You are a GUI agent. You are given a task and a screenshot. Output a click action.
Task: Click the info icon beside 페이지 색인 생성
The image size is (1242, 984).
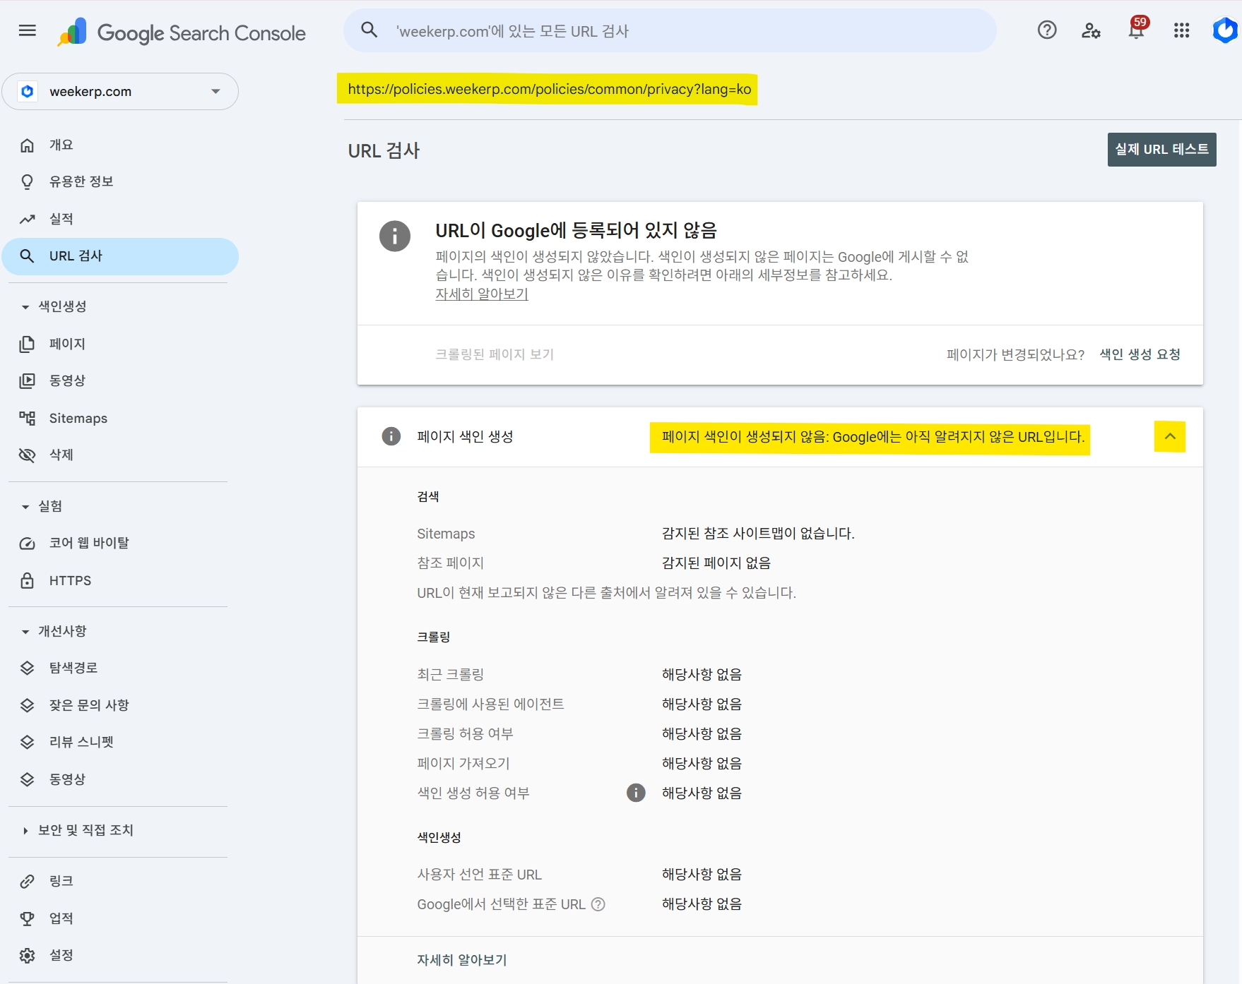point(391,436)
